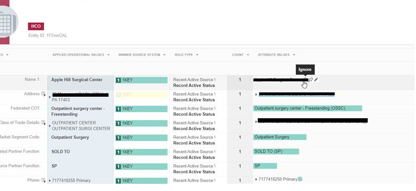
Task: Click 1KEY source in Market Segment Code row
Action: 142,137
